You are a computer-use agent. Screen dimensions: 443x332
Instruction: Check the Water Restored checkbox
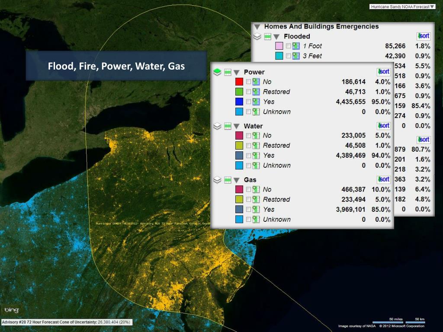click(x=248, y=145)
